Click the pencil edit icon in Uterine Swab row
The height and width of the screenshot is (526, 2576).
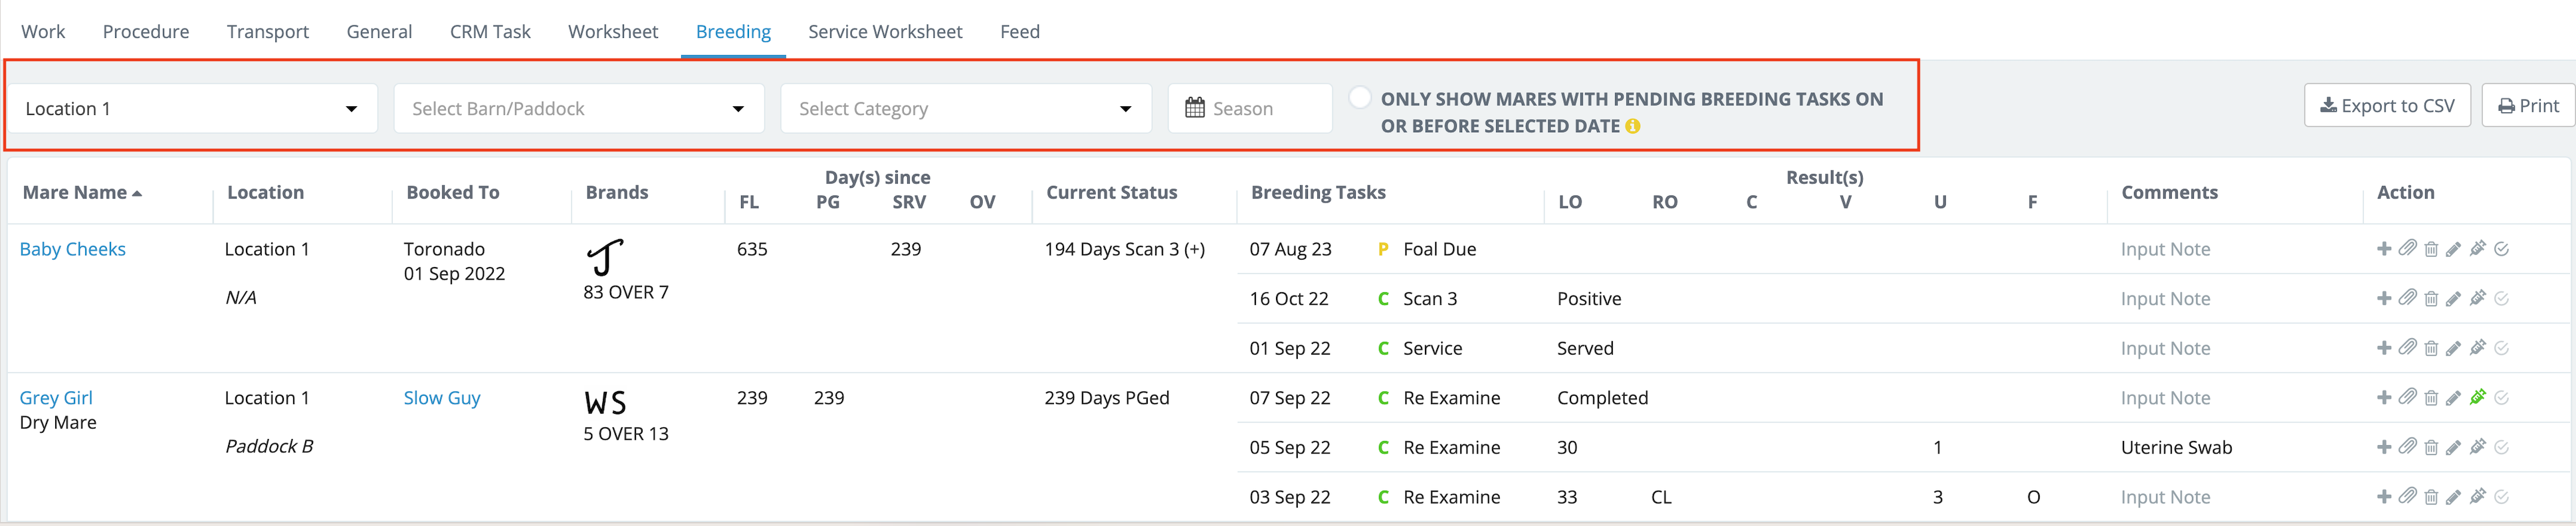pyautogui.click(x=2453, y=447)
